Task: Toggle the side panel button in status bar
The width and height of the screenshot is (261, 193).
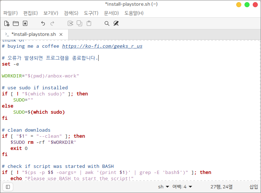Action: click(8, 187)
